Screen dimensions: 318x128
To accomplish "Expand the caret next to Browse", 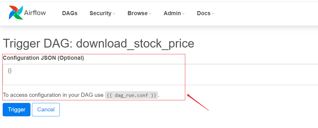I will [x=150, y=14].
